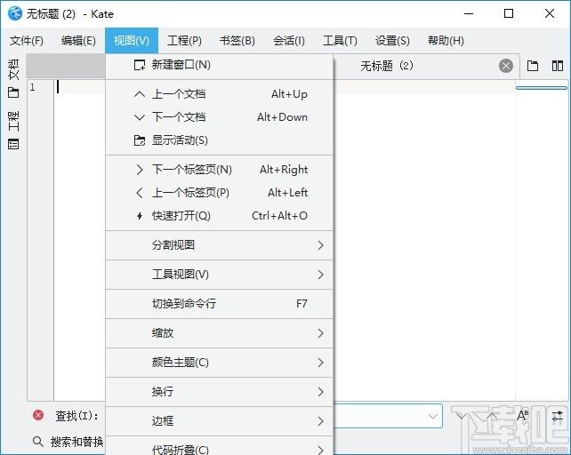Screen dimensions: 571x455
Task: Close the open 视图(V) menu
Action: coord(132,41)
